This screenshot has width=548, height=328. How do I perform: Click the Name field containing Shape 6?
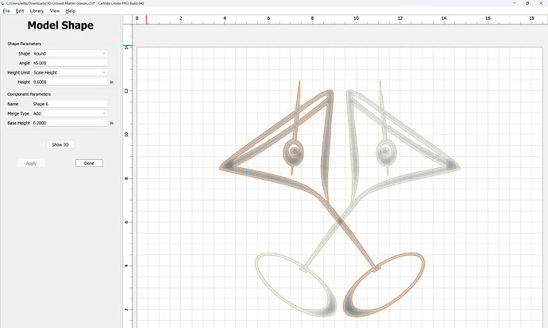tap(69, 104)
